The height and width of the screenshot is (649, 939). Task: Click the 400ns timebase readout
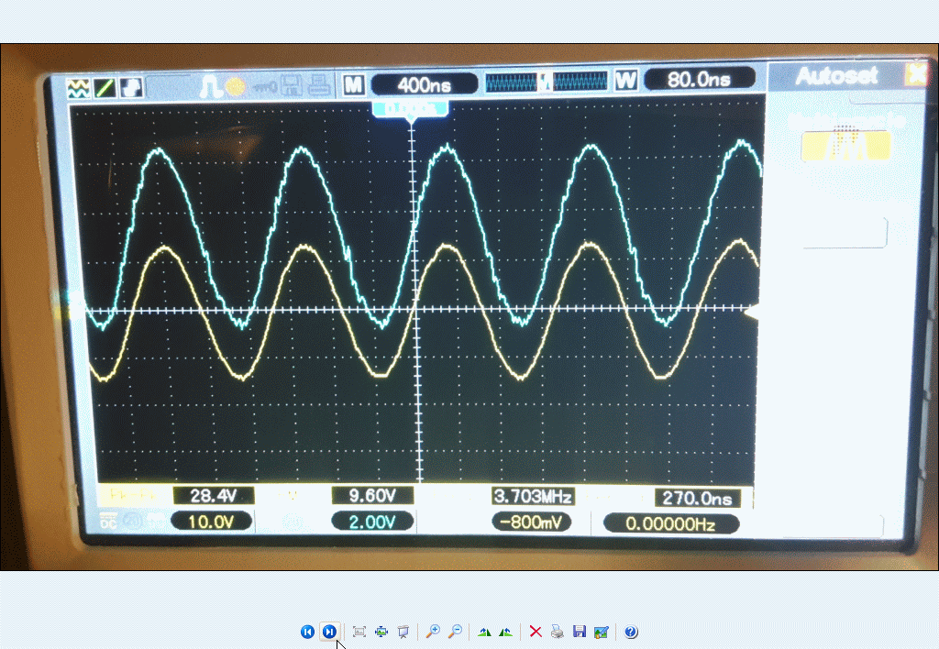coord(425,84)
